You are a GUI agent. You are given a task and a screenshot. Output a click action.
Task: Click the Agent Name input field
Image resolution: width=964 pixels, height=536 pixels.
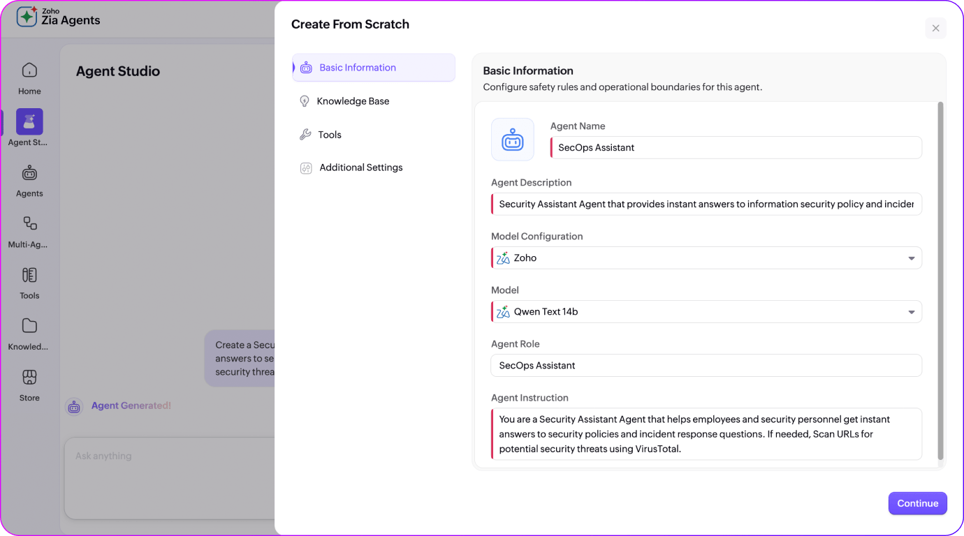click(x=736, y=147)
